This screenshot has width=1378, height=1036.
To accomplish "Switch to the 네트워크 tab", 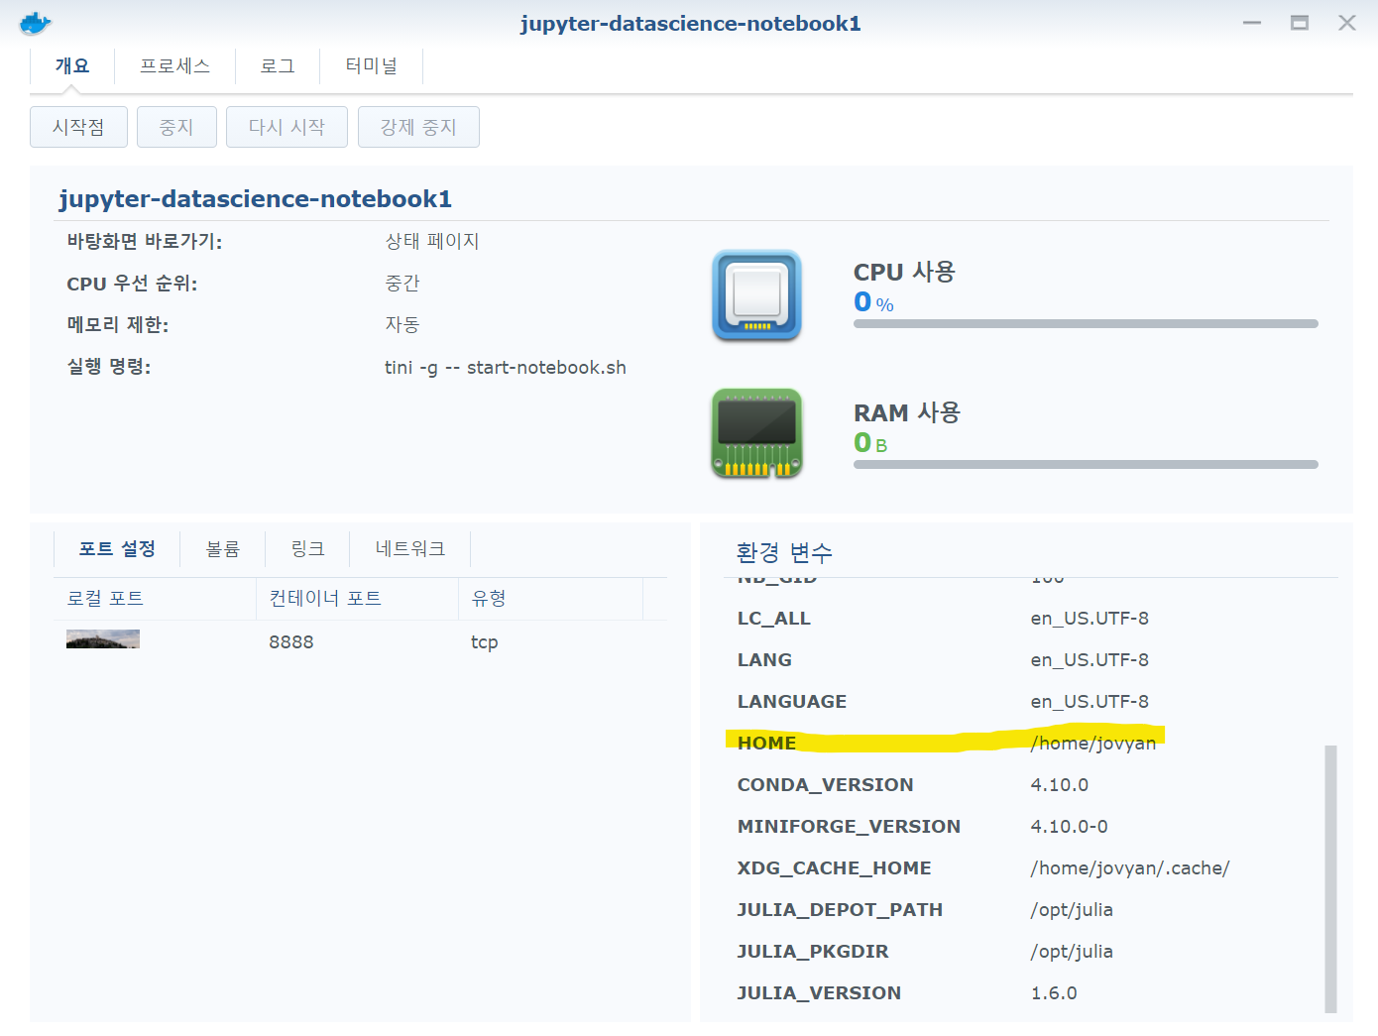I will 410,548.
